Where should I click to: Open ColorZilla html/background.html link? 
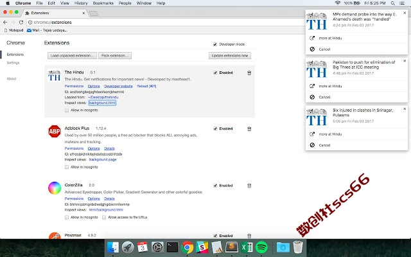tap(106, 210)
